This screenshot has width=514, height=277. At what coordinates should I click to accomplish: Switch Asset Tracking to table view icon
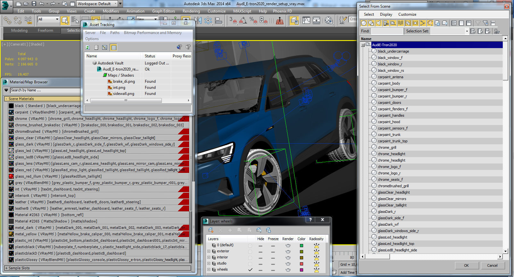[x=113, y=47]
